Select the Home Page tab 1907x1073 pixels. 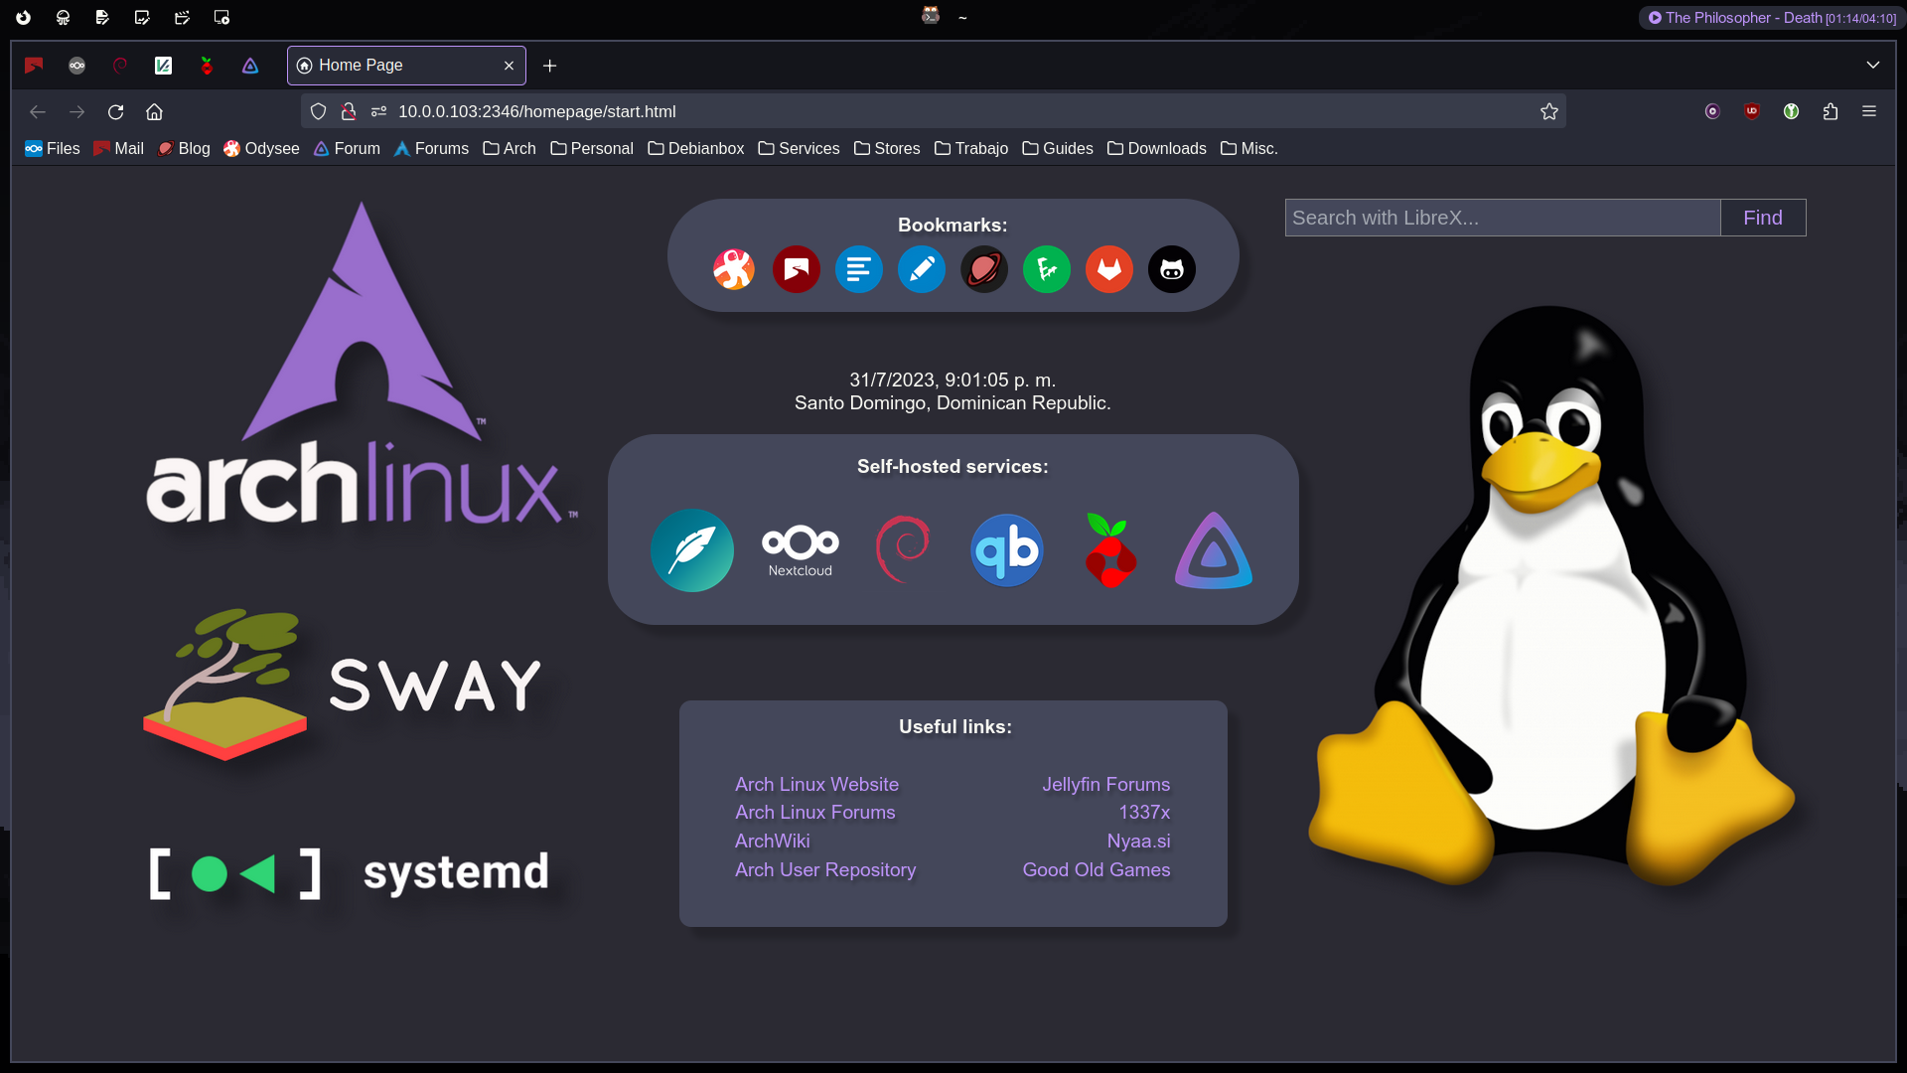click(x=406, y=65)
